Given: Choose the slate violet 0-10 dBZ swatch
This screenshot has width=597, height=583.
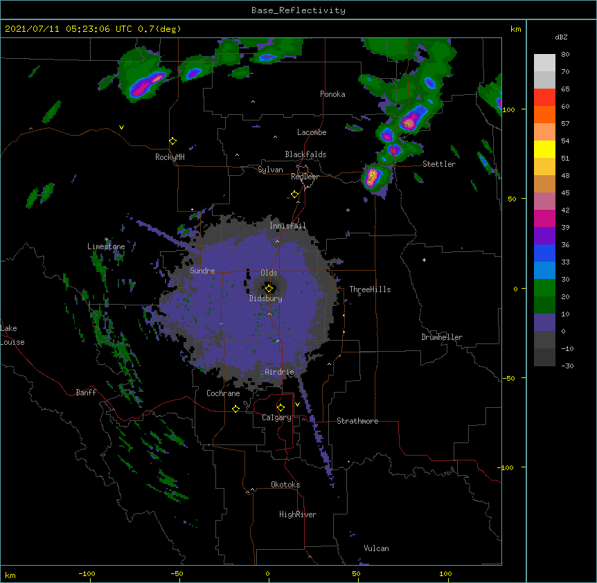Looking at the screenshot, I should click(x=544, y=323).
